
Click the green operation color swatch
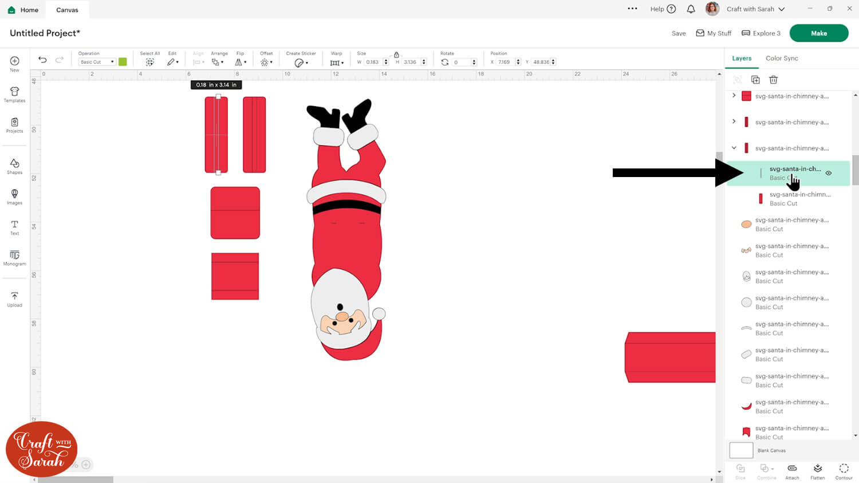123,62
